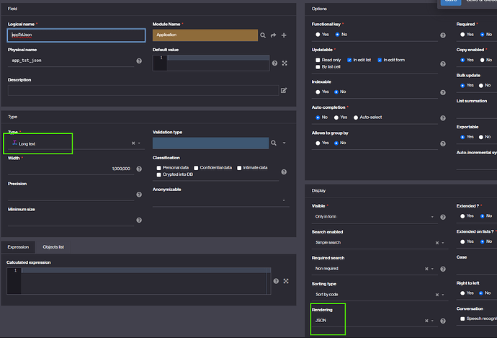497x338 pixels.
Task: Select Yes for Functional key
Action: pos(318,34)
